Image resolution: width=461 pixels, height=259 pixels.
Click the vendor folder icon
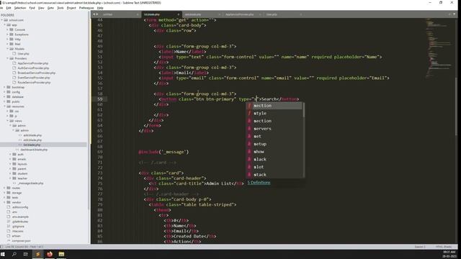click(9, 202)
